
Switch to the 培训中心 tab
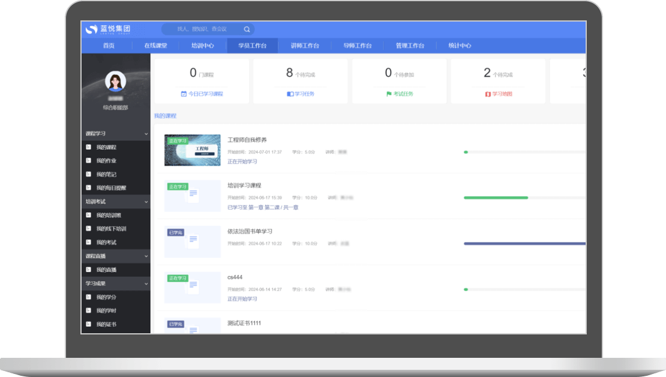[202, 46]
